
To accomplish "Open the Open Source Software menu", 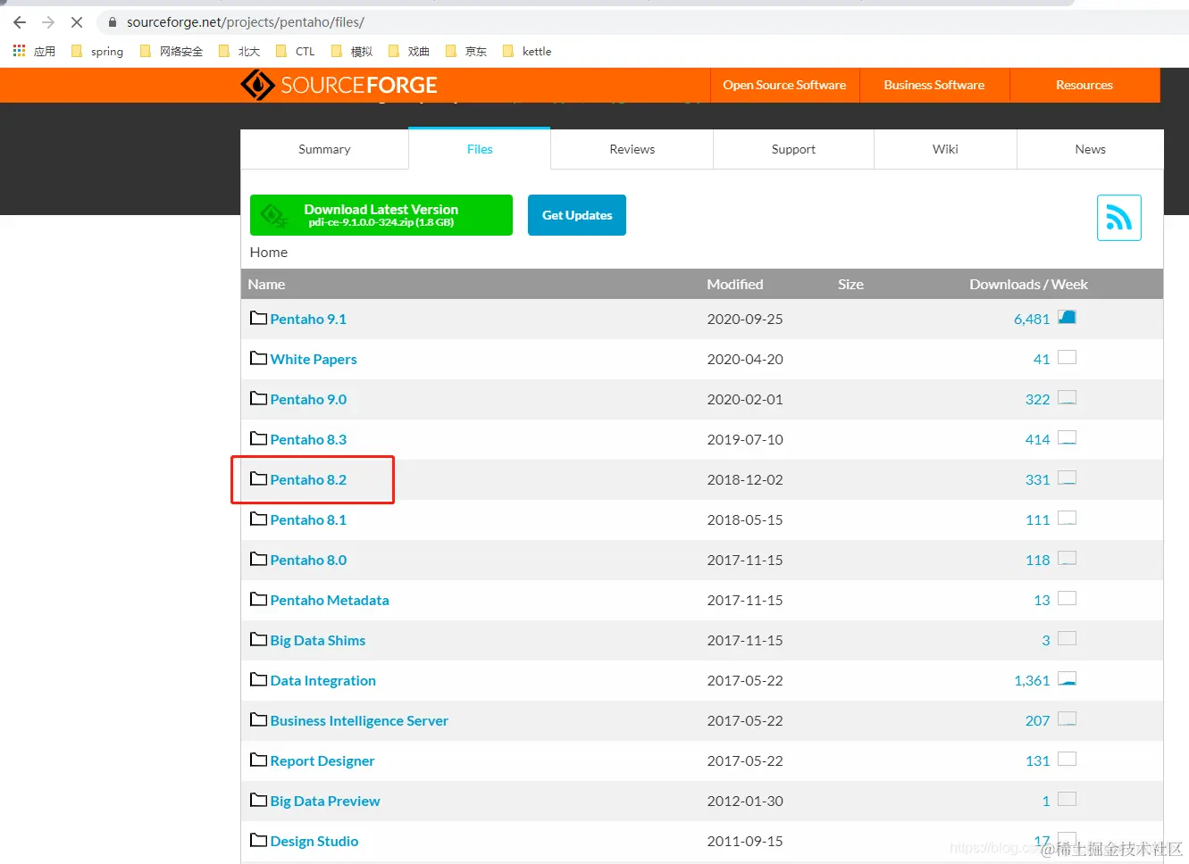I will pyautogui.click(x=784, y=85).
